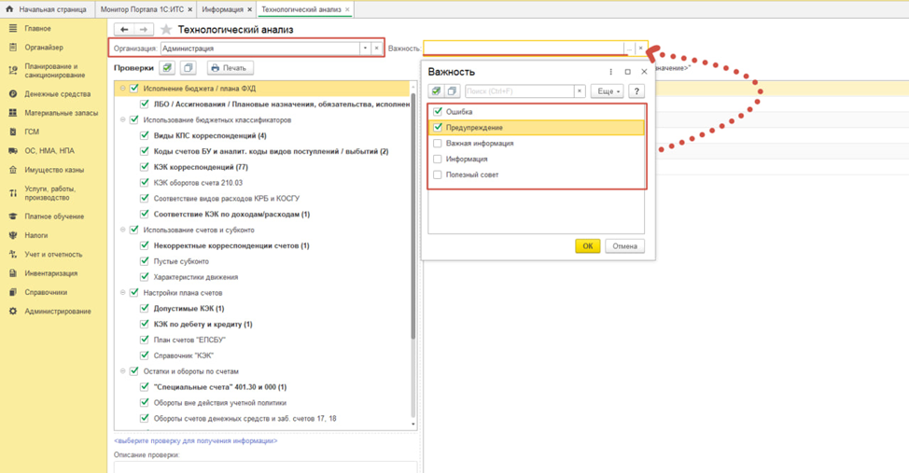909x473 pixels.
Task: Open the ОС, НМА, НПА section
Action: point(49,151)
